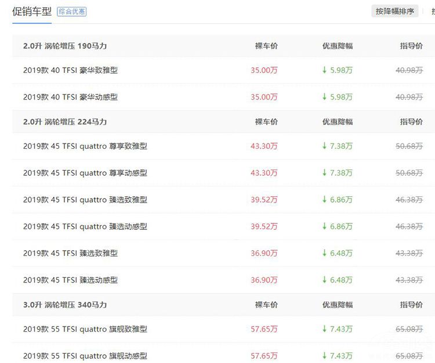Click the 综合优惠 tag
Screen dimensions: 435x363
coord(71,12)
